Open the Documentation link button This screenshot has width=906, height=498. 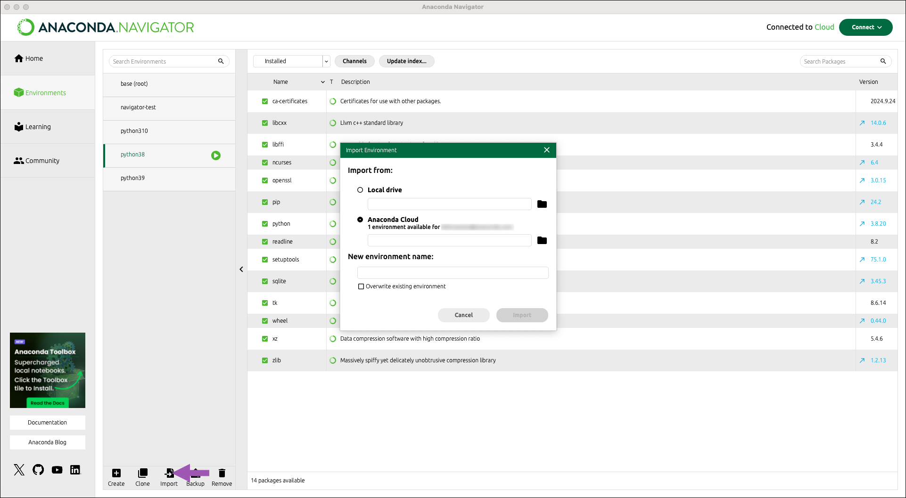(48, 423)
